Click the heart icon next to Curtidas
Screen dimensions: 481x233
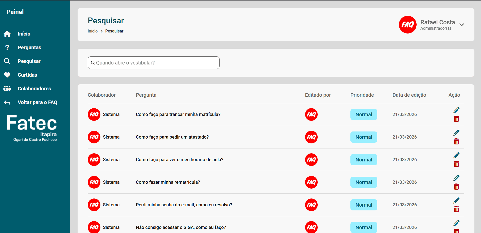(x=7, y=75)
